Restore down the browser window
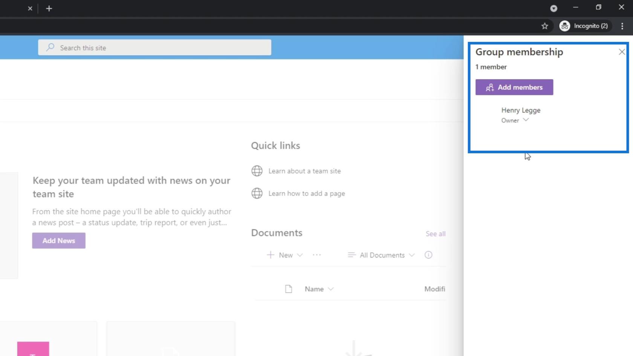This screenshot has width=633, height=356. [598, 7]
